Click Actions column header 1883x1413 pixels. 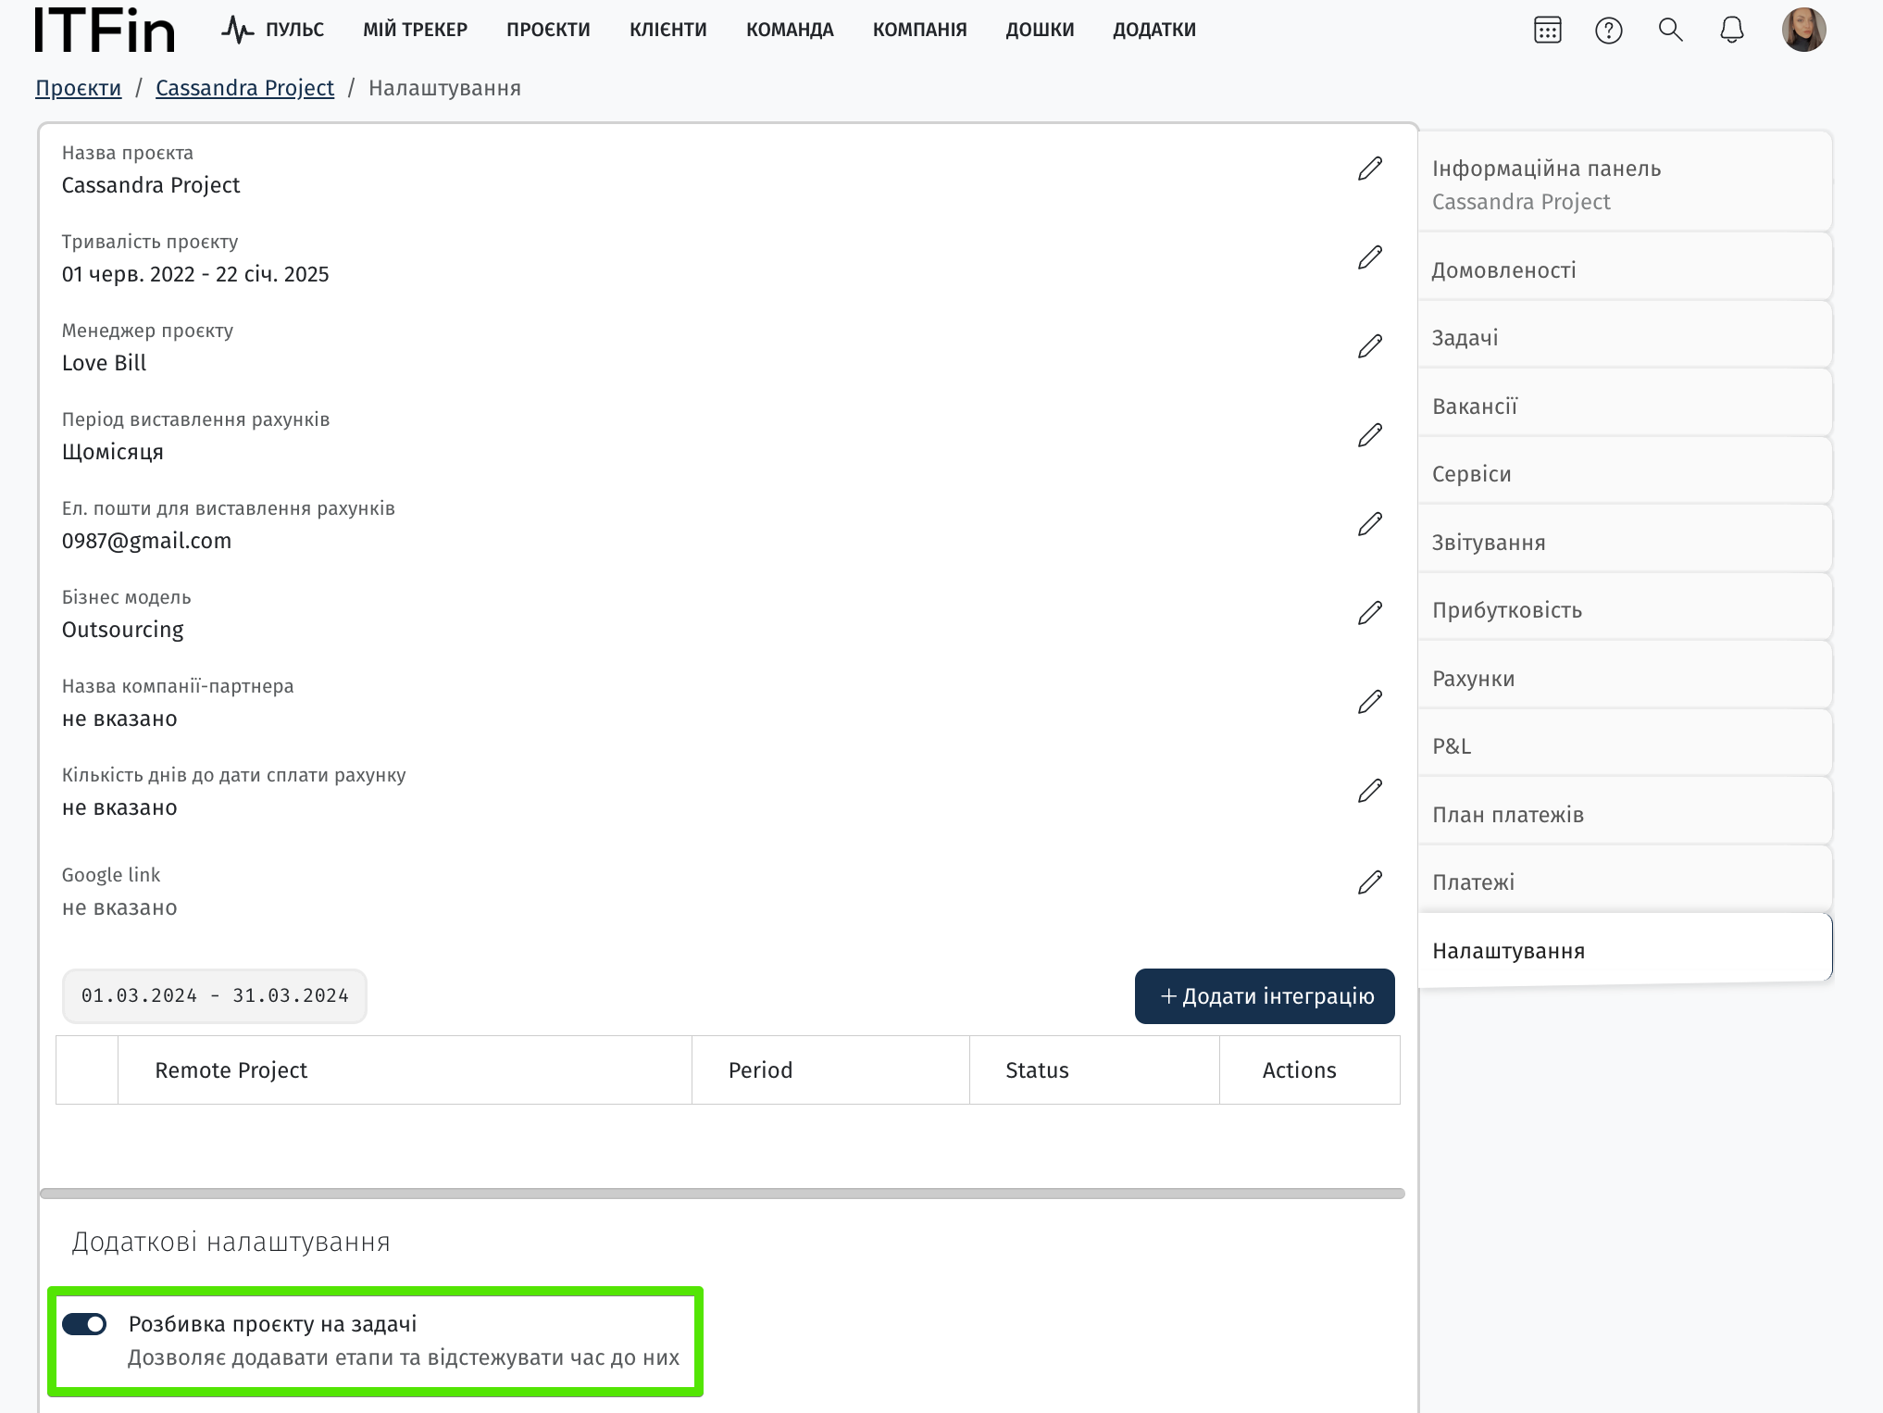[1310, 1070]
